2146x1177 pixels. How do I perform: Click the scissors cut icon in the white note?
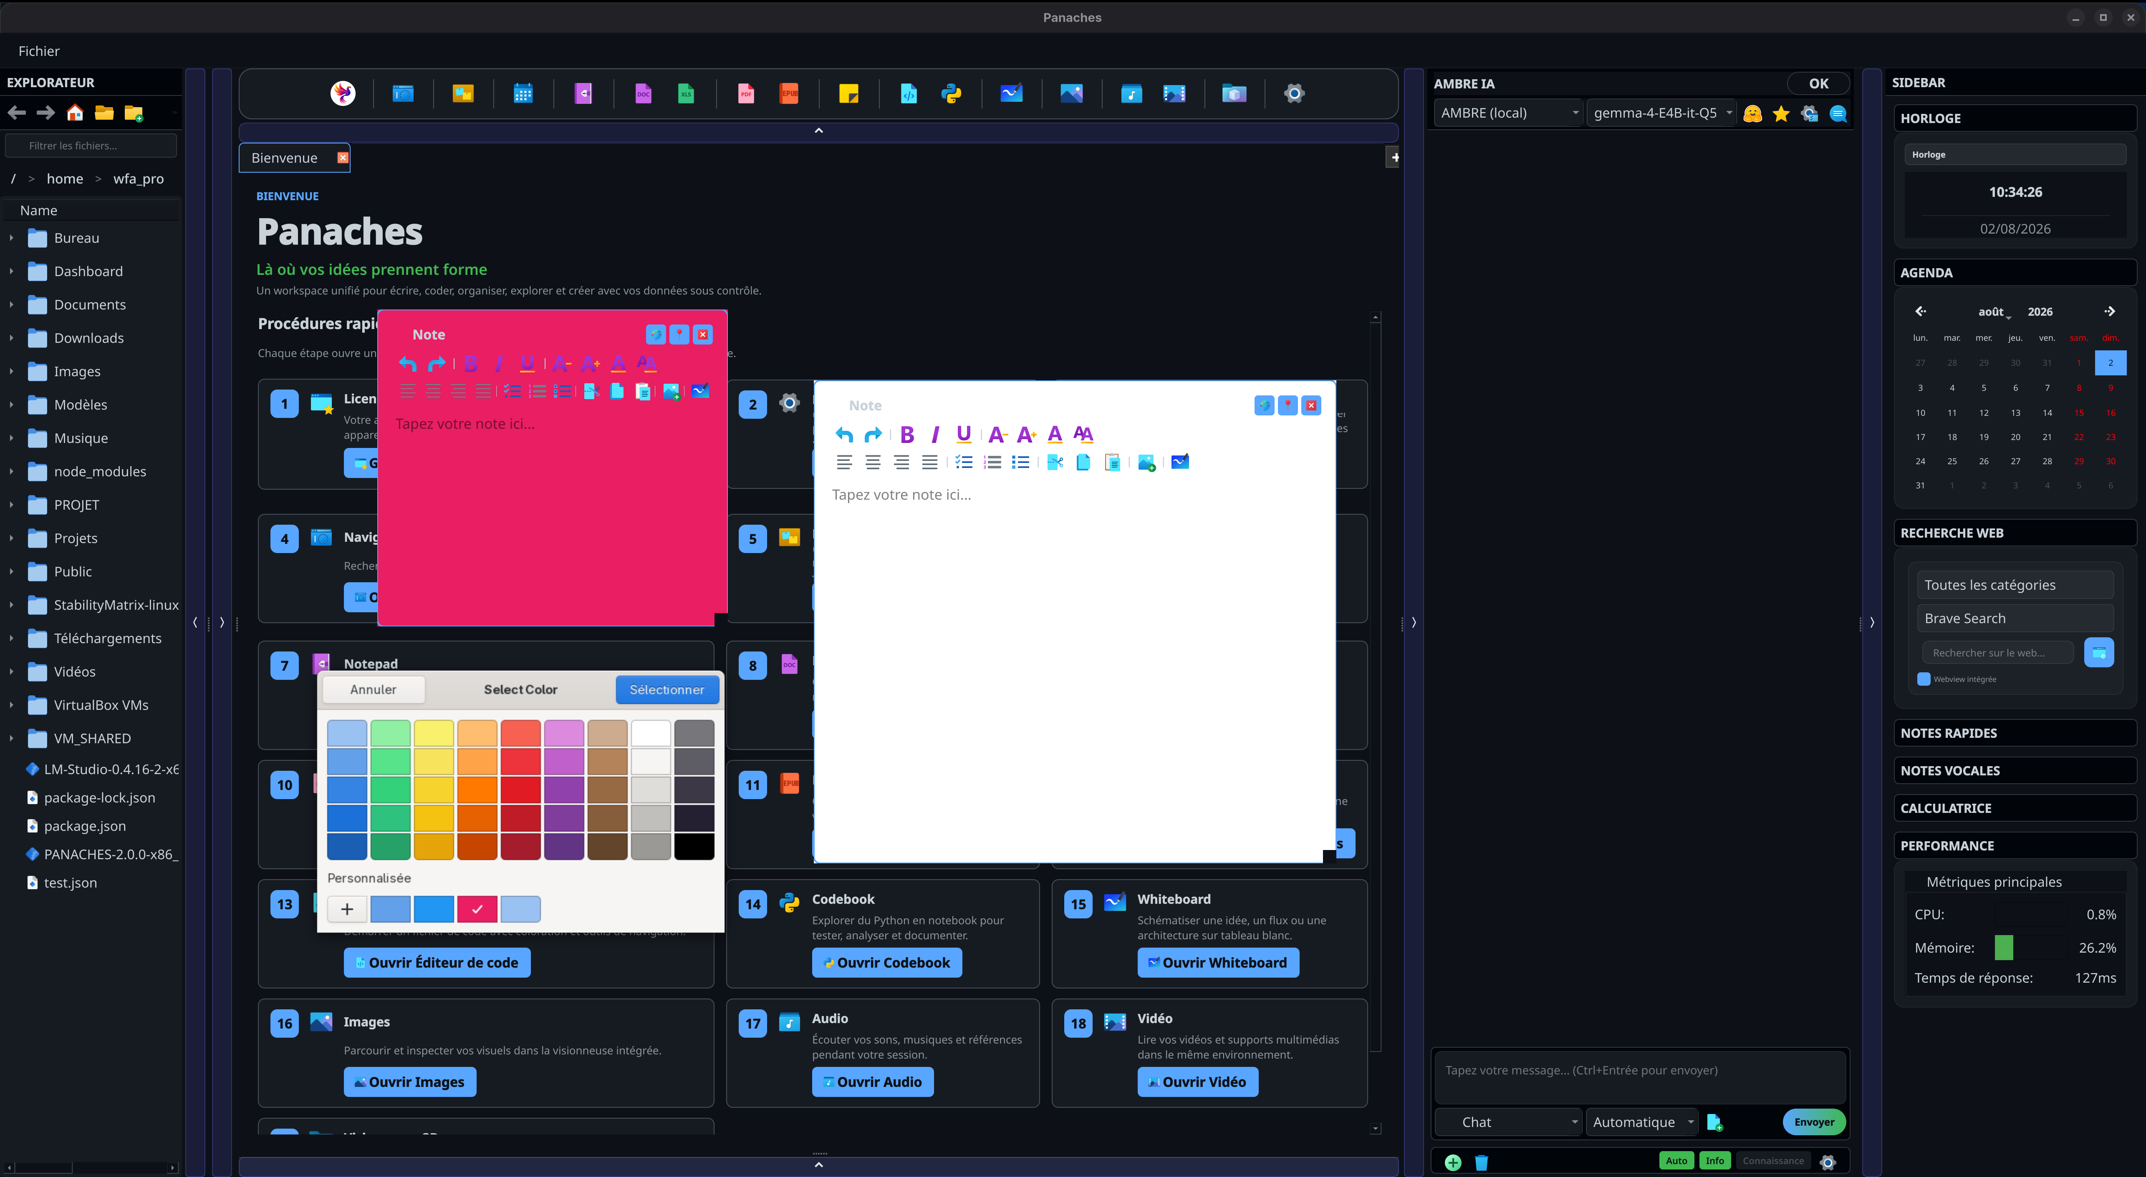click(1055, 462)
